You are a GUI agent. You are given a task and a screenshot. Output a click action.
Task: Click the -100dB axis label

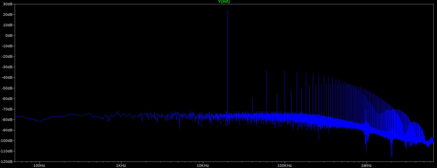pos(7,141)
